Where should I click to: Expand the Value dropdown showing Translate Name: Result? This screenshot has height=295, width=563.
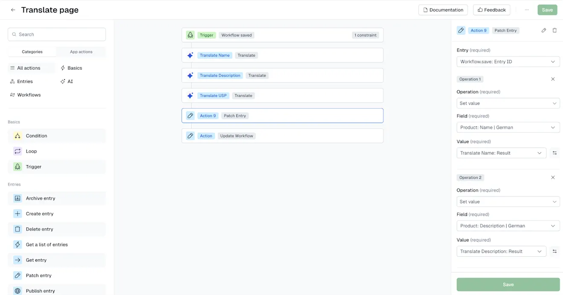click(x=502, y=152)
